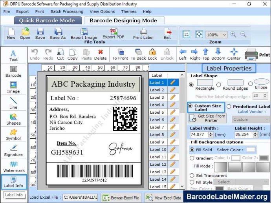This screenshot has width=271, height=203.
Task: Click Get Size From Printer button
Action: click(207, 118)
